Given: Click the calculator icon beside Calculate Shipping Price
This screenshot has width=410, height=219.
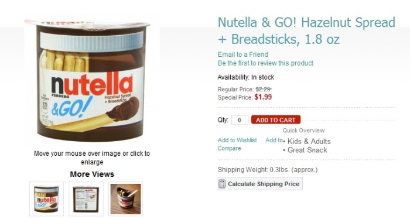Looking at the screenshot, I should 222,184.
